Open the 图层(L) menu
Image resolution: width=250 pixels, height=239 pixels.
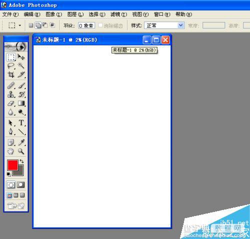pyautogui.click(x=75, y=14)
